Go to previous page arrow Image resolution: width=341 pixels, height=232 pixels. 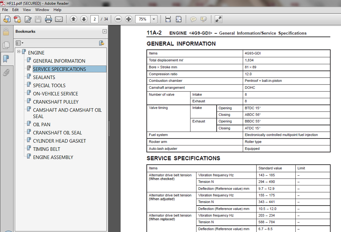[x=74, y=19]
